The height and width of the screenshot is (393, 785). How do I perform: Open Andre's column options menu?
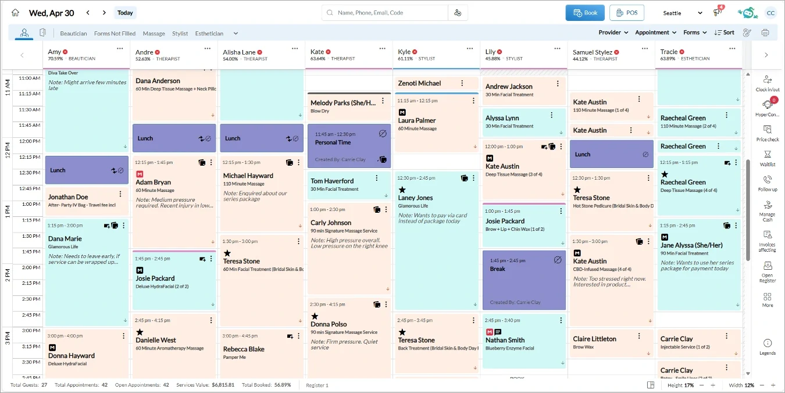[208, 49]
